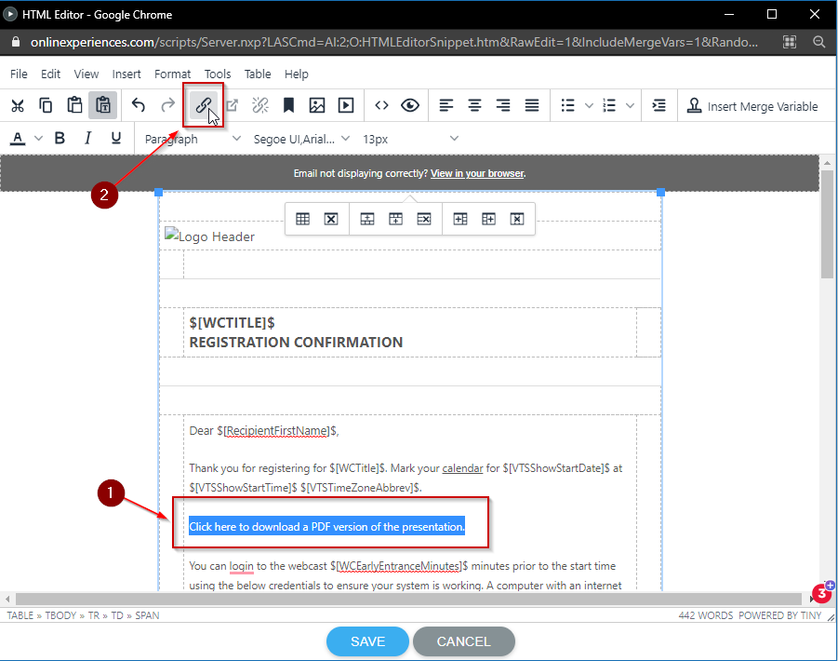Click the Bullet list icon
Image resolution: width=838 pixels, height=661 pixels.
pos(567,105)
